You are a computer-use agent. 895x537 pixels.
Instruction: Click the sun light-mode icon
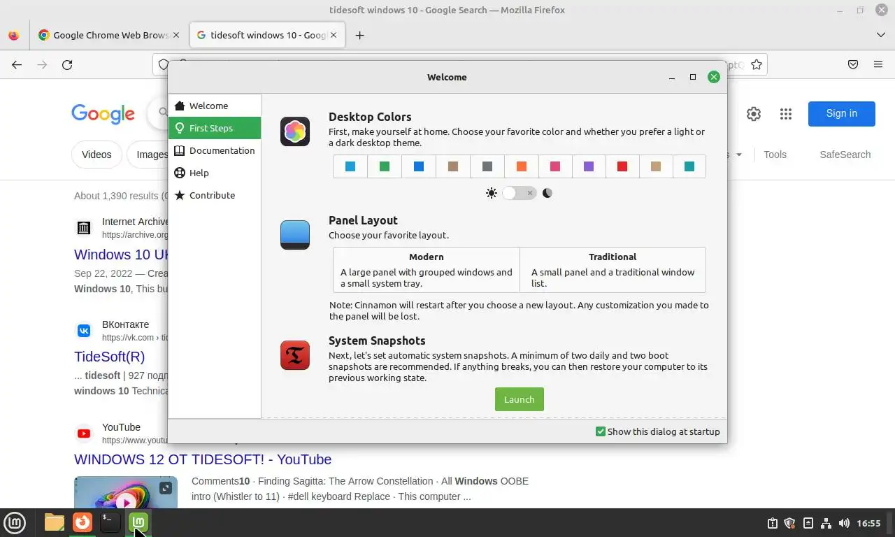click(492, 193)
